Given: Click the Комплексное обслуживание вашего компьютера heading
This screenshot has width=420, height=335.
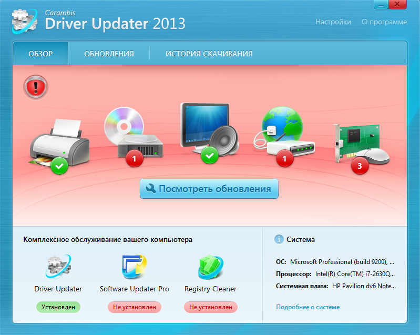Looking at the screenshot, I should 108,239.
